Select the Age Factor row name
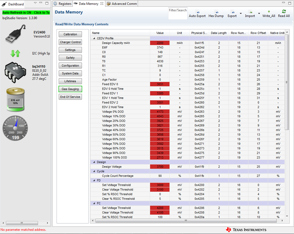 click(109, 80)
